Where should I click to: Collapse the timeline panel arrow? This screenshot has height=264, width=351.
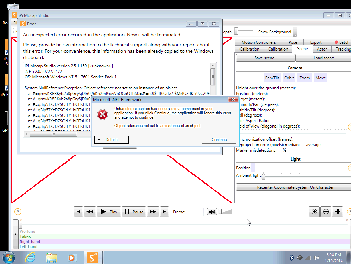[x=15, y=234]
